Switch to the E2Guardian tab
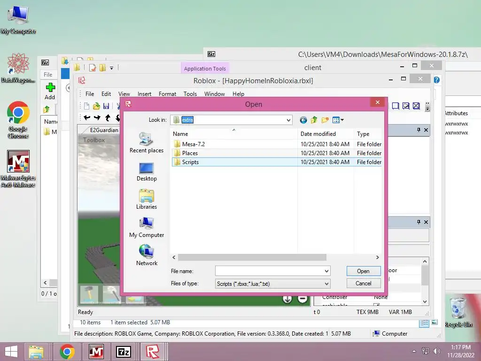481x361 pixels. (x=104, y=130)
